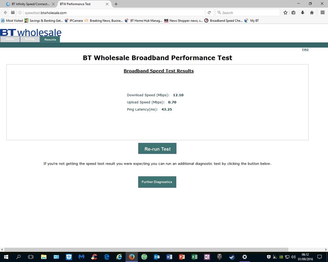Open Microsoft Edge from taskbar
This screenshot has height=262, width=328.
106,257
